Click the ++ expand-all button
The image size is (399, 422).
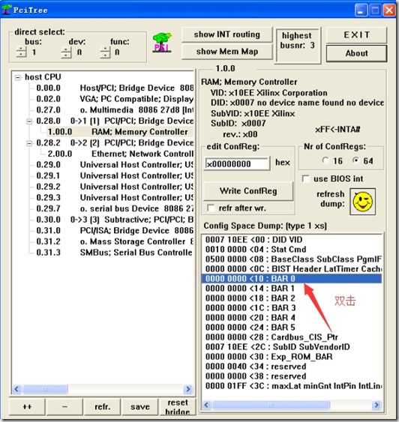pos(27,407)
